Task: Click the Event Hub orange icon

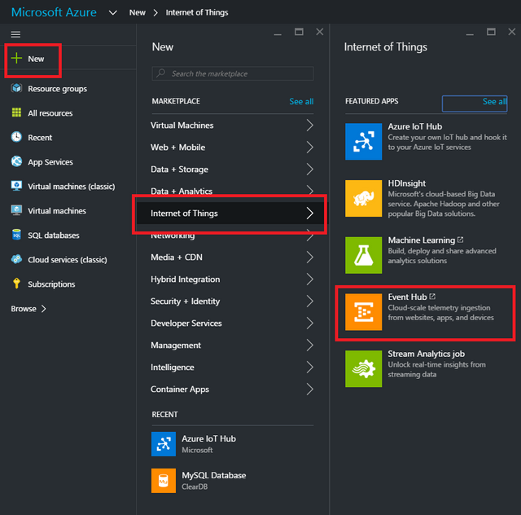Action: pyautogui.click(x=363, y=312)
